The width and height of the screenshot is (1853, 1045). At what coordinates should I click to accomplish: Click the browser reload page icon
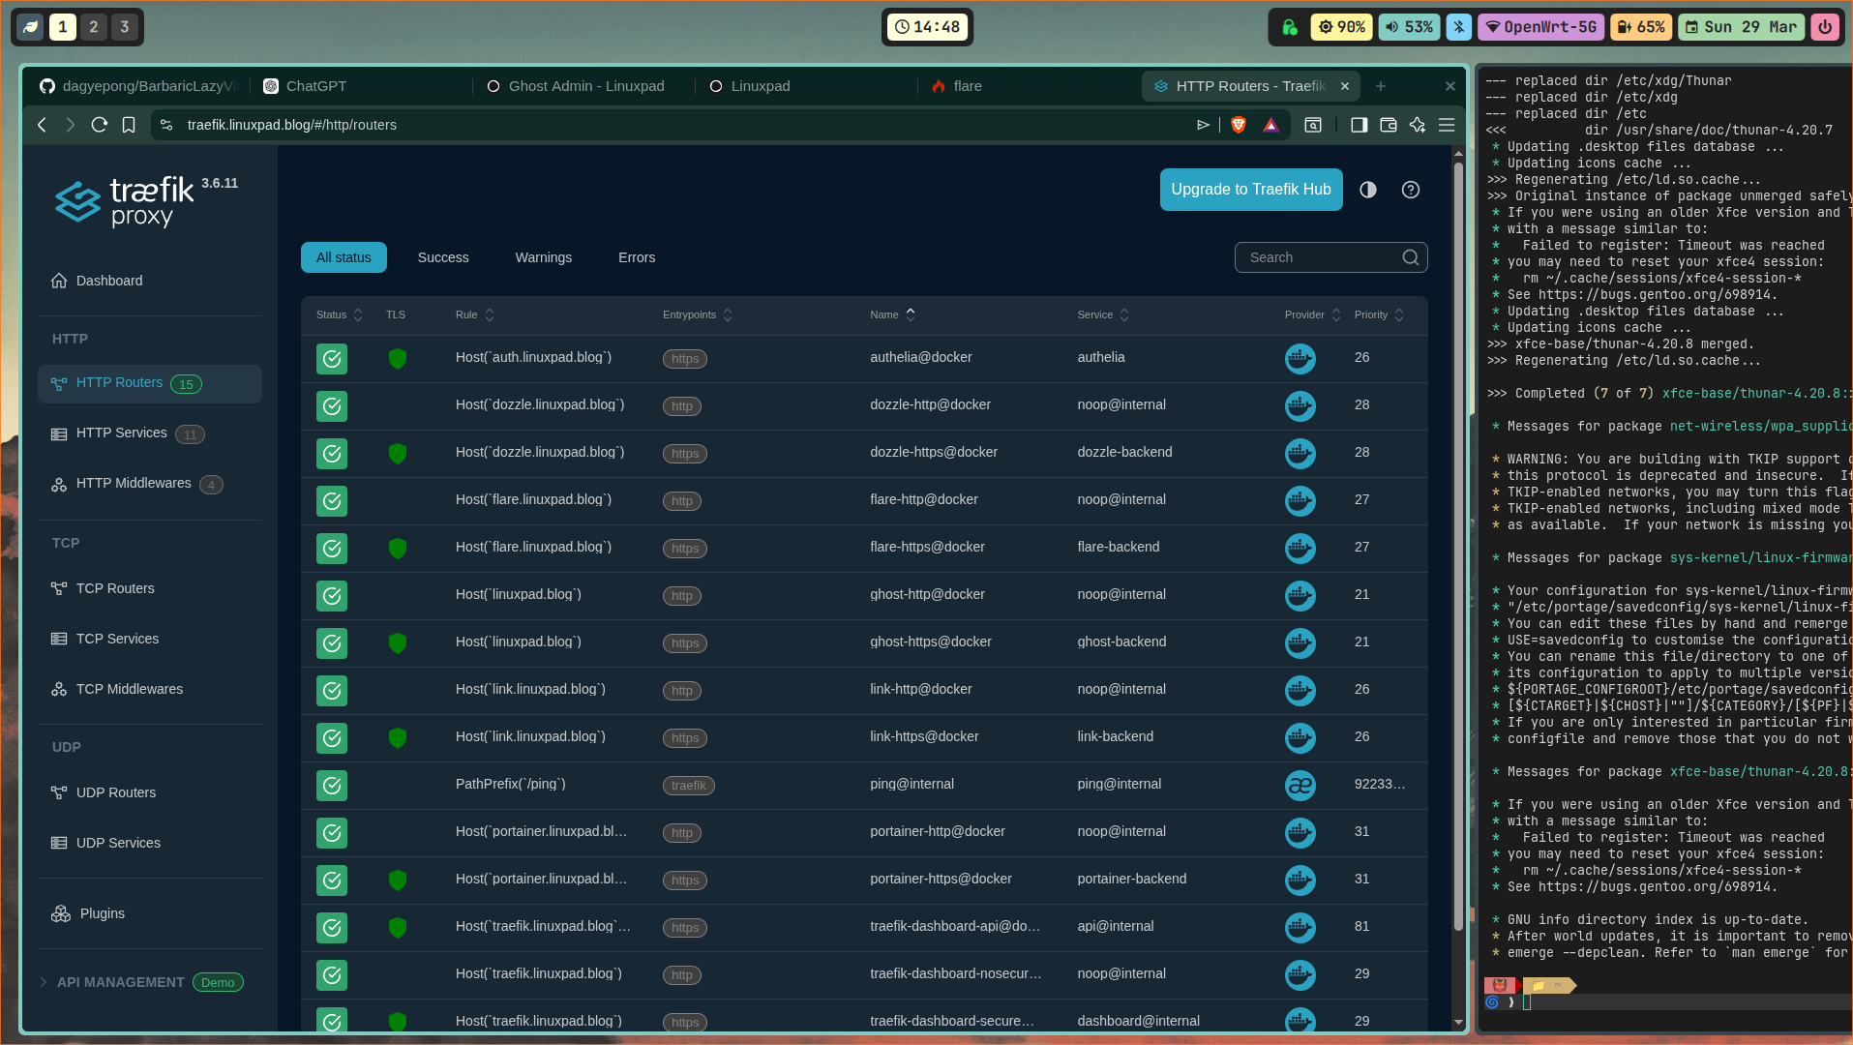pos(99,125)
